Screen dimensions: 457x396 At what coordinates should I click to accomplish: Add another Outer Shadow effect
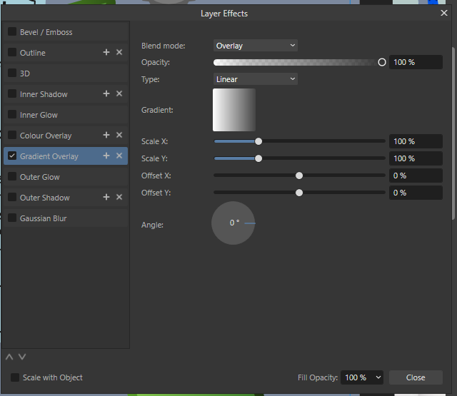coord(106,198)
